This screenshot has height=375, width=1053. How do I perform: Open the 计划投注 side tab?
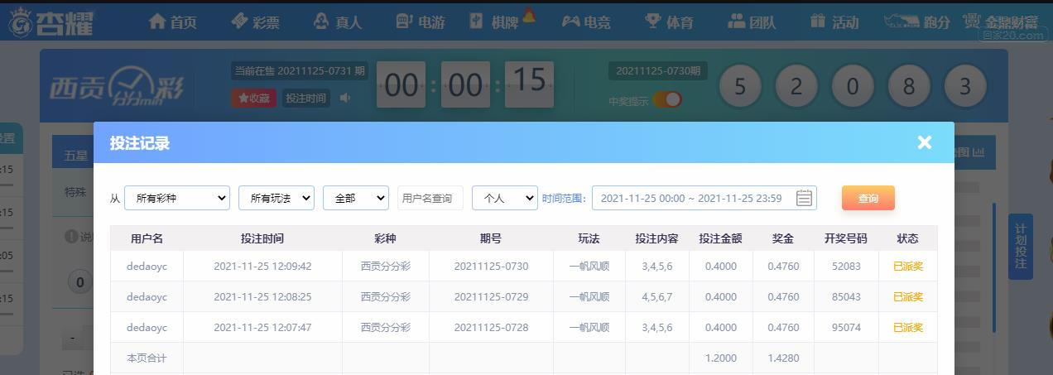coord(1021,246)
